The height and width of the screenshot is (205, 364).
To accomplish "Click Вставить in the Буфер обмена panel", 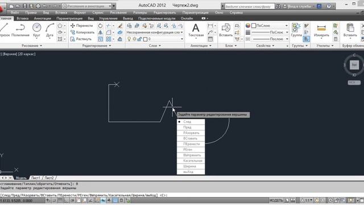I will coord(350,30).
